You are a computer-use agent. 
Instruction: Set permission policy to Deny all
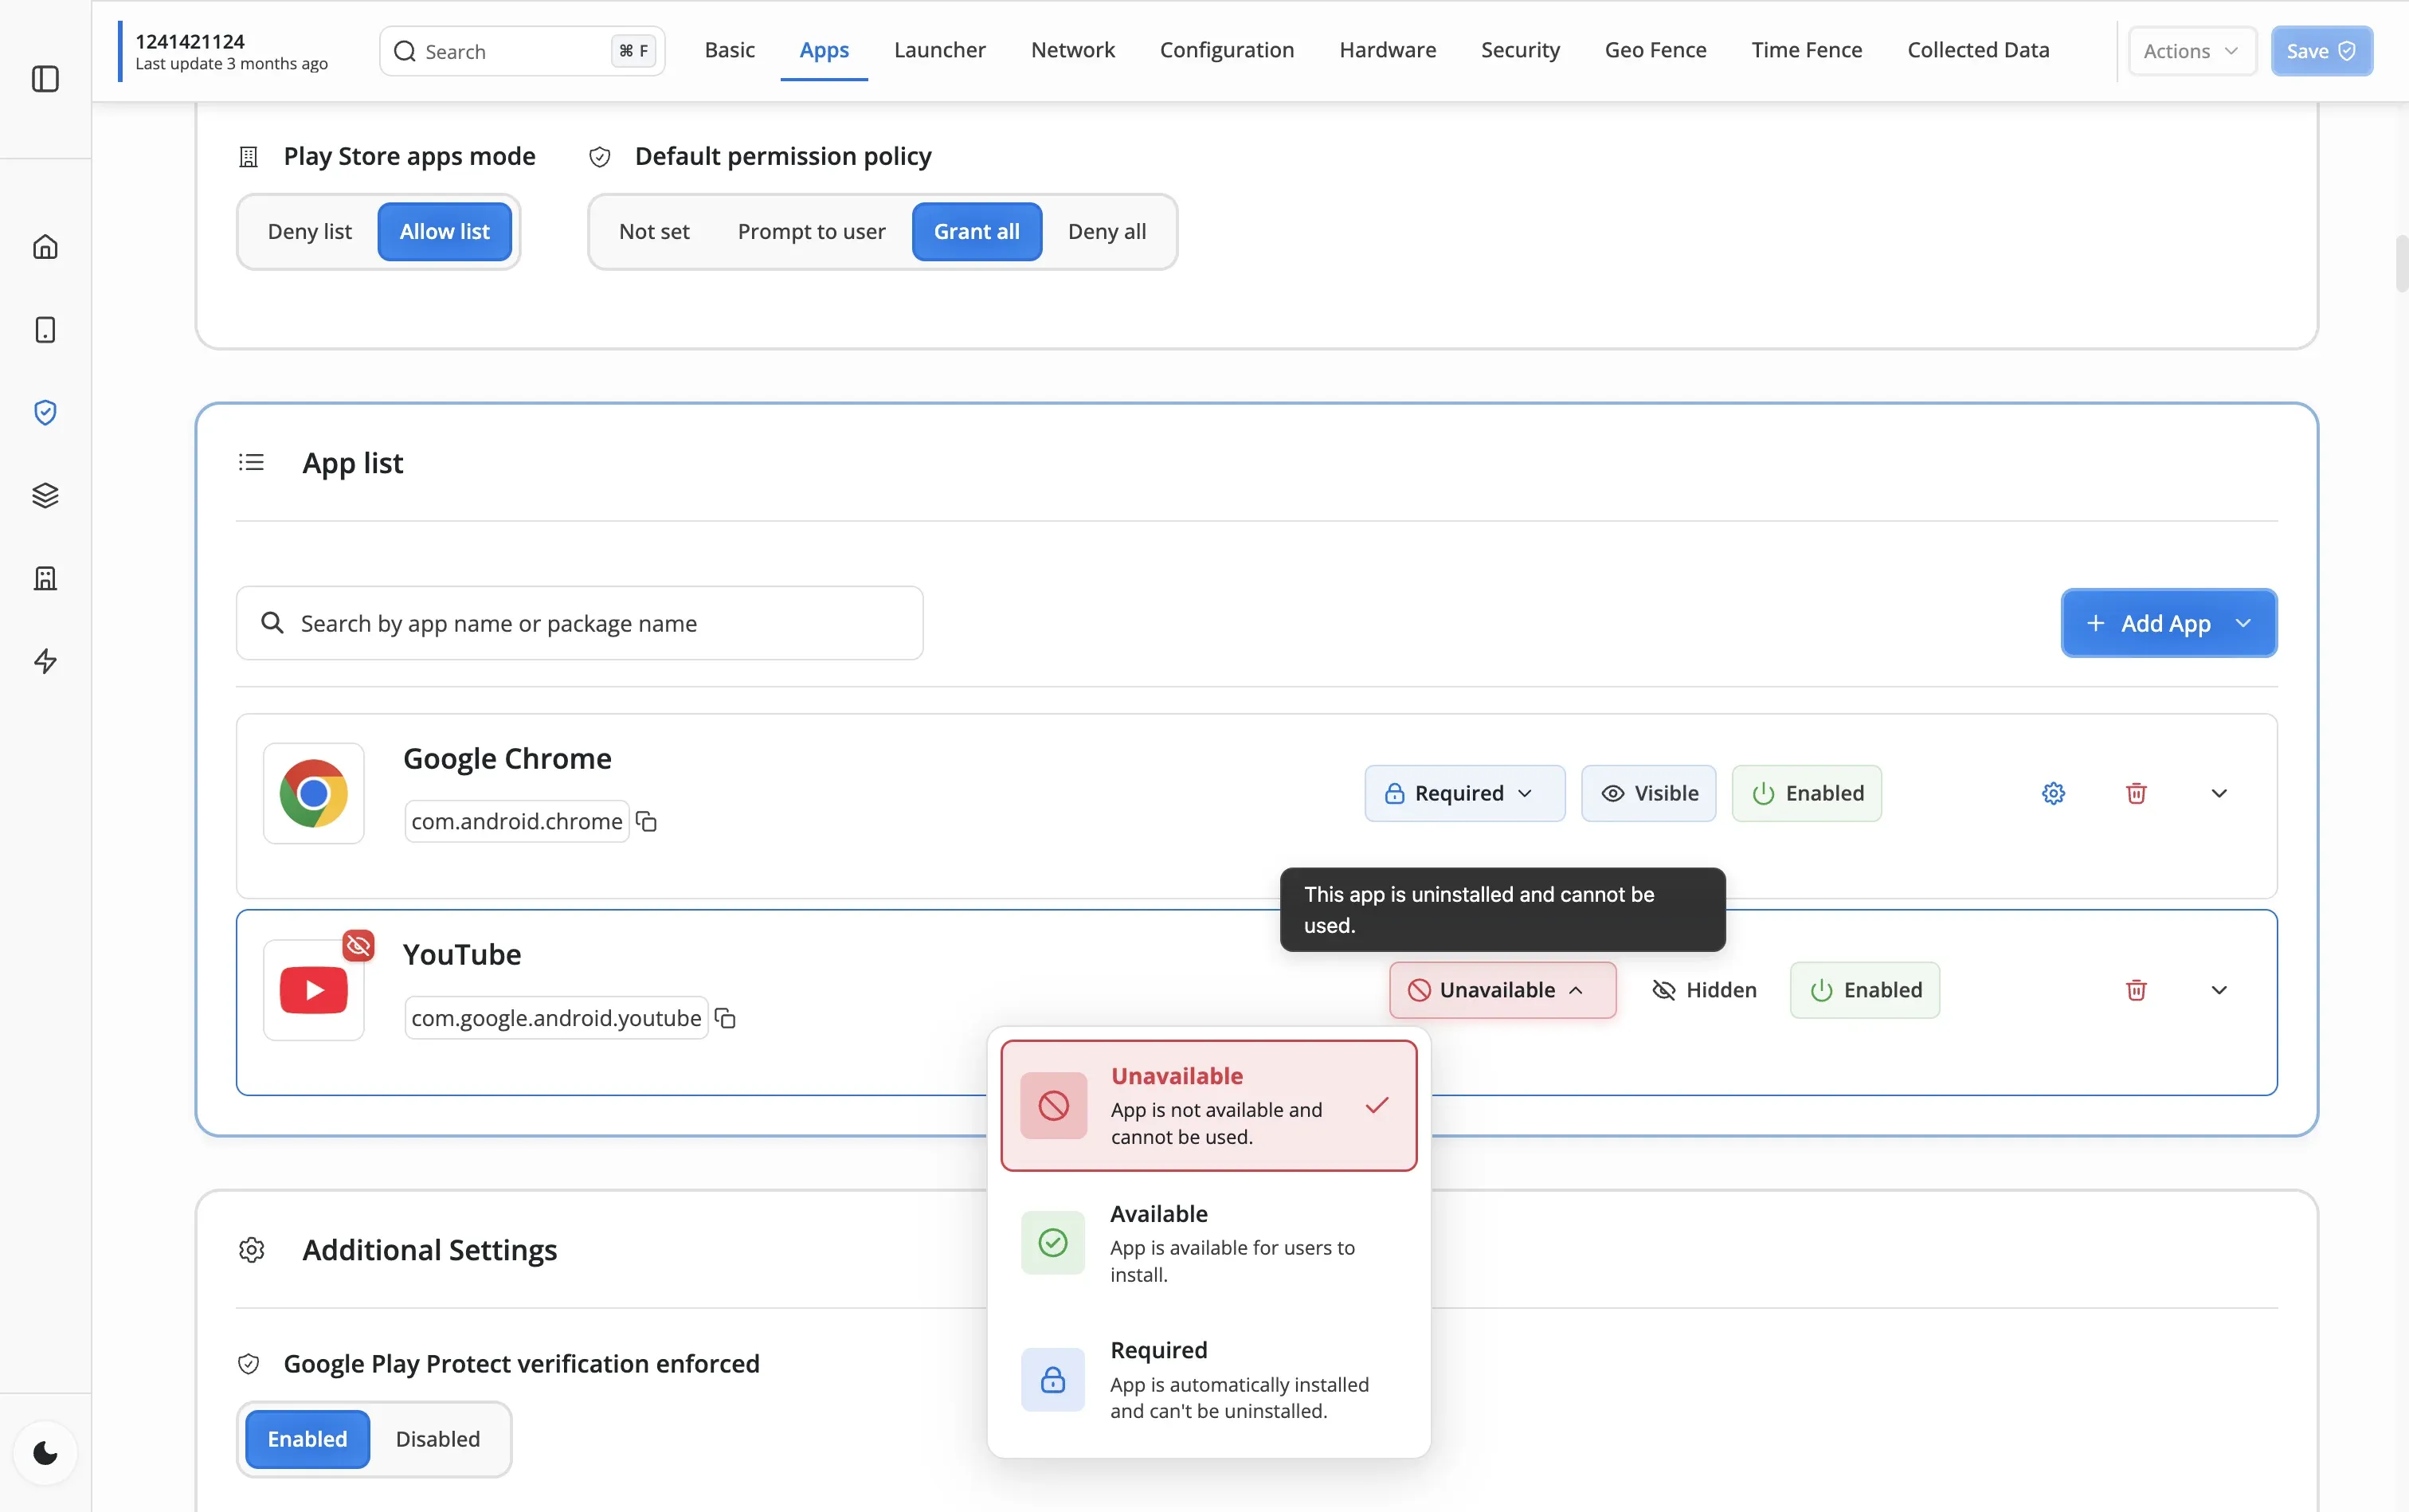coord(1107,232)
